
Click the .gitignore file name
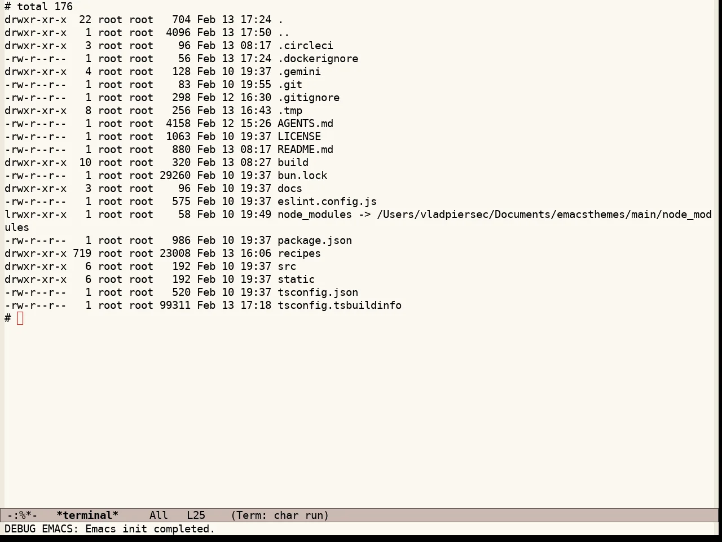pyautogui.click(x=309, y=98)
